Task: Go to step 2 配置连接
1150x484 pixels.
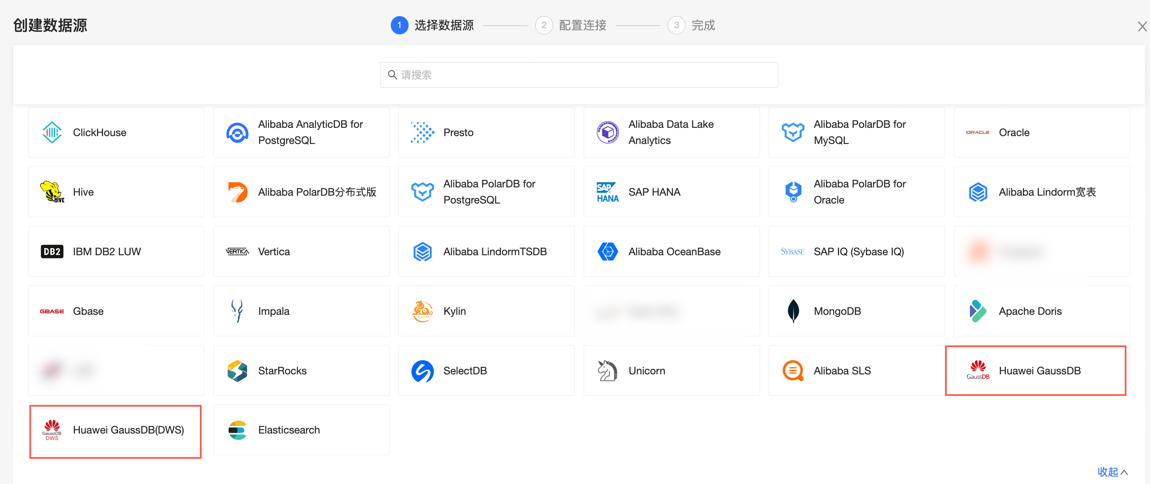Action: click(x=570, y=25)
